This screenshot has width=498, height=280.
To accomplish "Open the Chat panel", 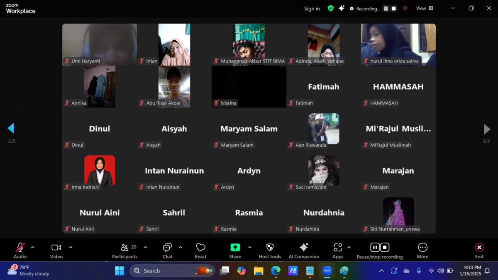I will [x=167, y=251].
